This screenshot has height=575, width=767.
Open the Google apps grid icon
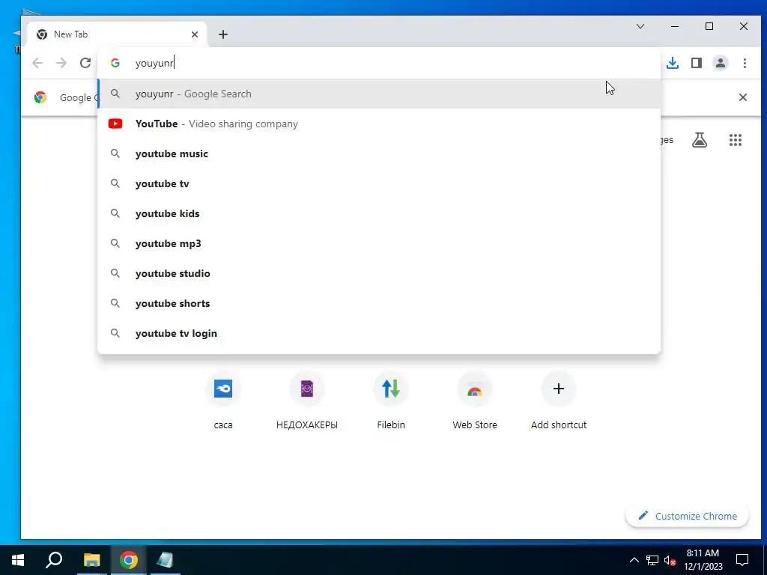tap(736, 140)
